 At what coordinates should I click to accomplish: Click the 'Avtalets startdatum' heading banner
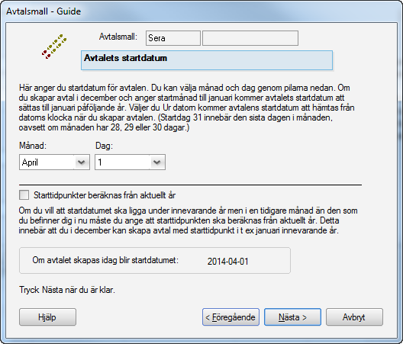207,60
